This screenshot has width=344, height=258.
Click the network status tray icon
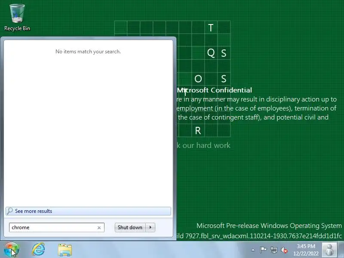(273, 250)
